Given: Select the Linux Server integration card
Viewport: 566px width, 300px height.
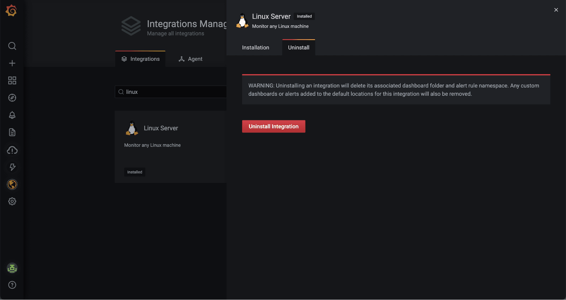Looking at the screenshot, I should point(170,146).
